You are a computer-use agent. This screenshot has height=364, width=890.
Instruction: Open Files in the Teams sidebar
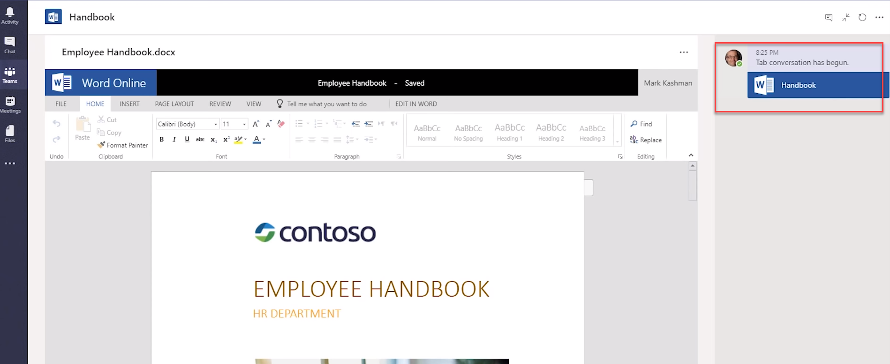(x=10, y=134)
